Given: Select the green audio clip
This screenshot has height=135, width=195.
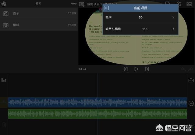Looking at the screenshot, I should (97, 114).
